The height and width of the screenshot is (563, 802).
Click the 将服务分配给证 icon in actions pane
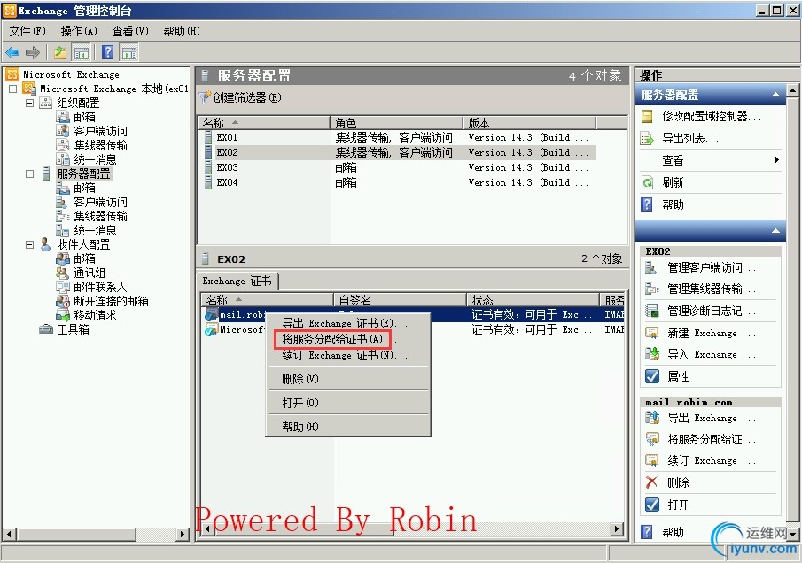pos(652,439)
